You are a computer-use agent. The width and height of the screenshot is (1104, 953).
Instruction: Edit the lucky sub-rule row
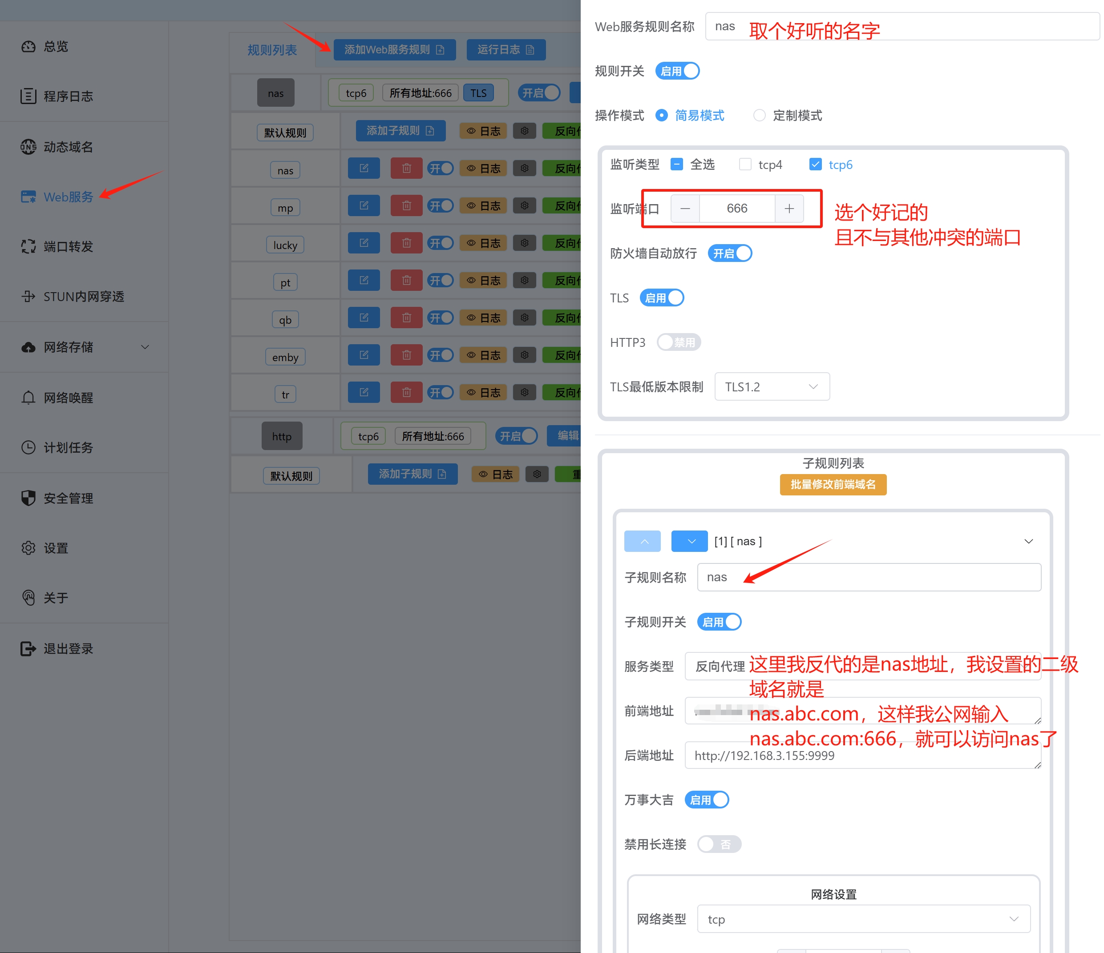(364, 243)
